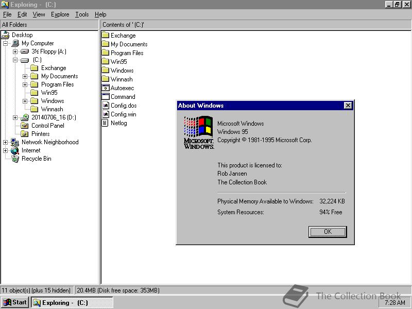
Task: Open the Tools menu
Action: [82, 14]
